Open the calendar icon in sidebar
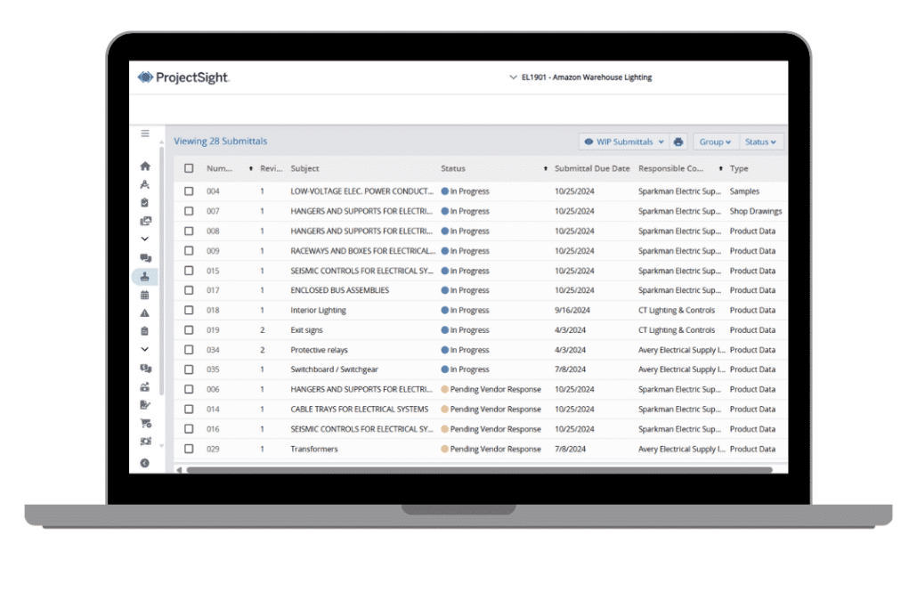 click(x=145, y=295)
